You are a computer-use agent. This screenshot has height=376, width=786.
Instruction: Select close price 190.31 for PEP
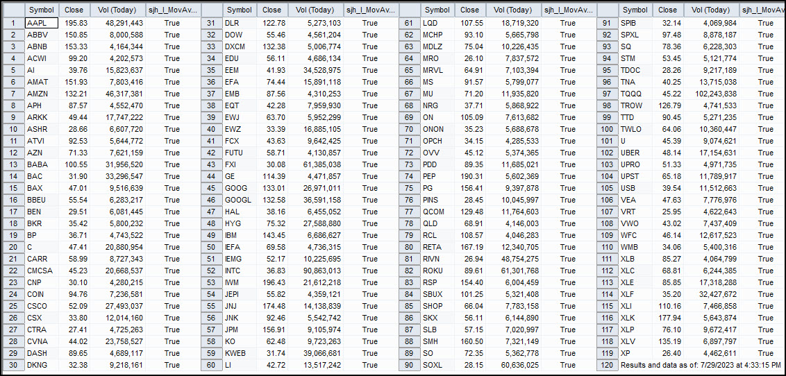(470, 177)
